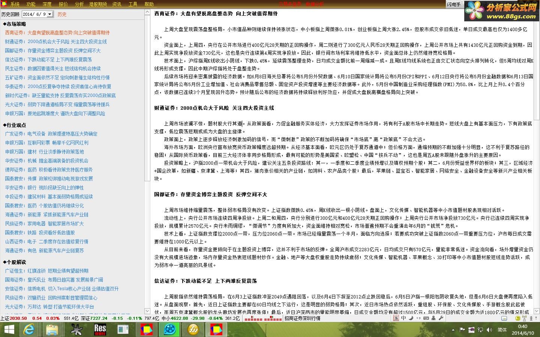Open File Explorer from taskbar
The width and height of the screenshot is (540, 337).
52,330
